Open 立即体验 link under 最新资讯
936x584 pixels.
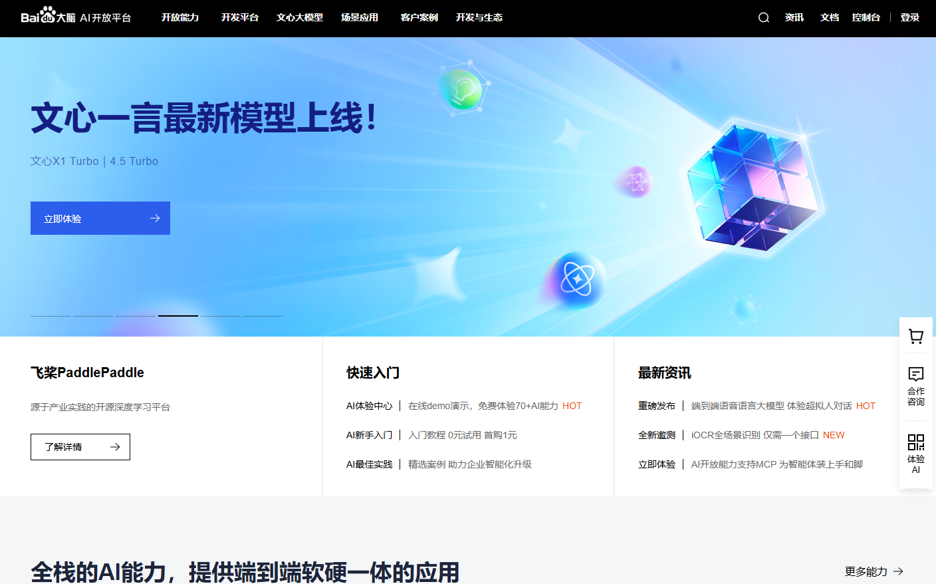[657, 464]
